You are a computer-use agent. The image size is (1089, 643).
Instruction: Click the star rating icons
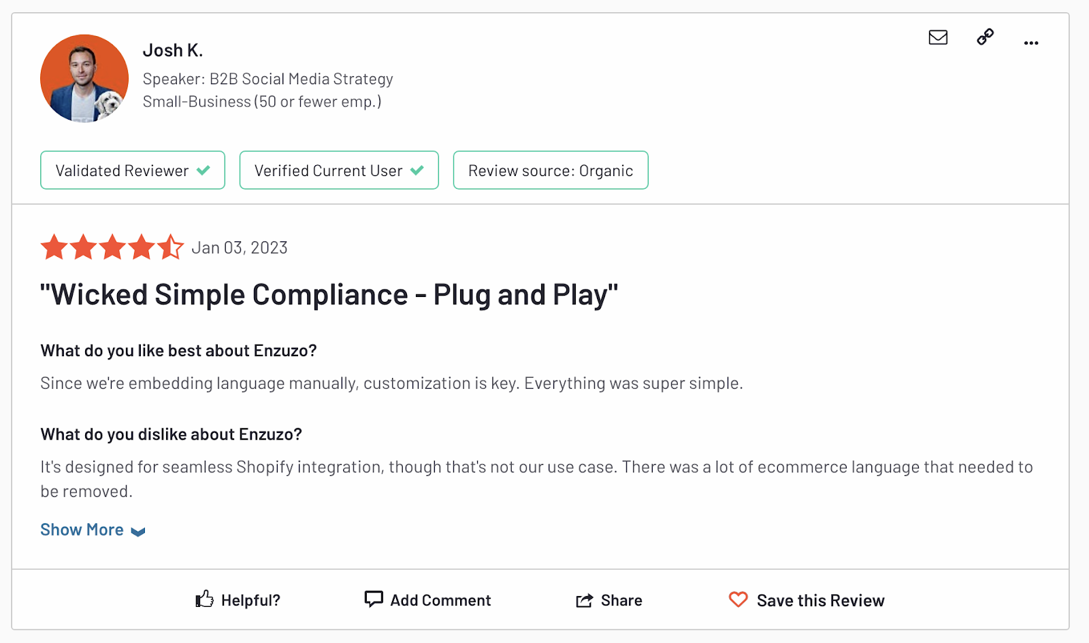[112, 247]
